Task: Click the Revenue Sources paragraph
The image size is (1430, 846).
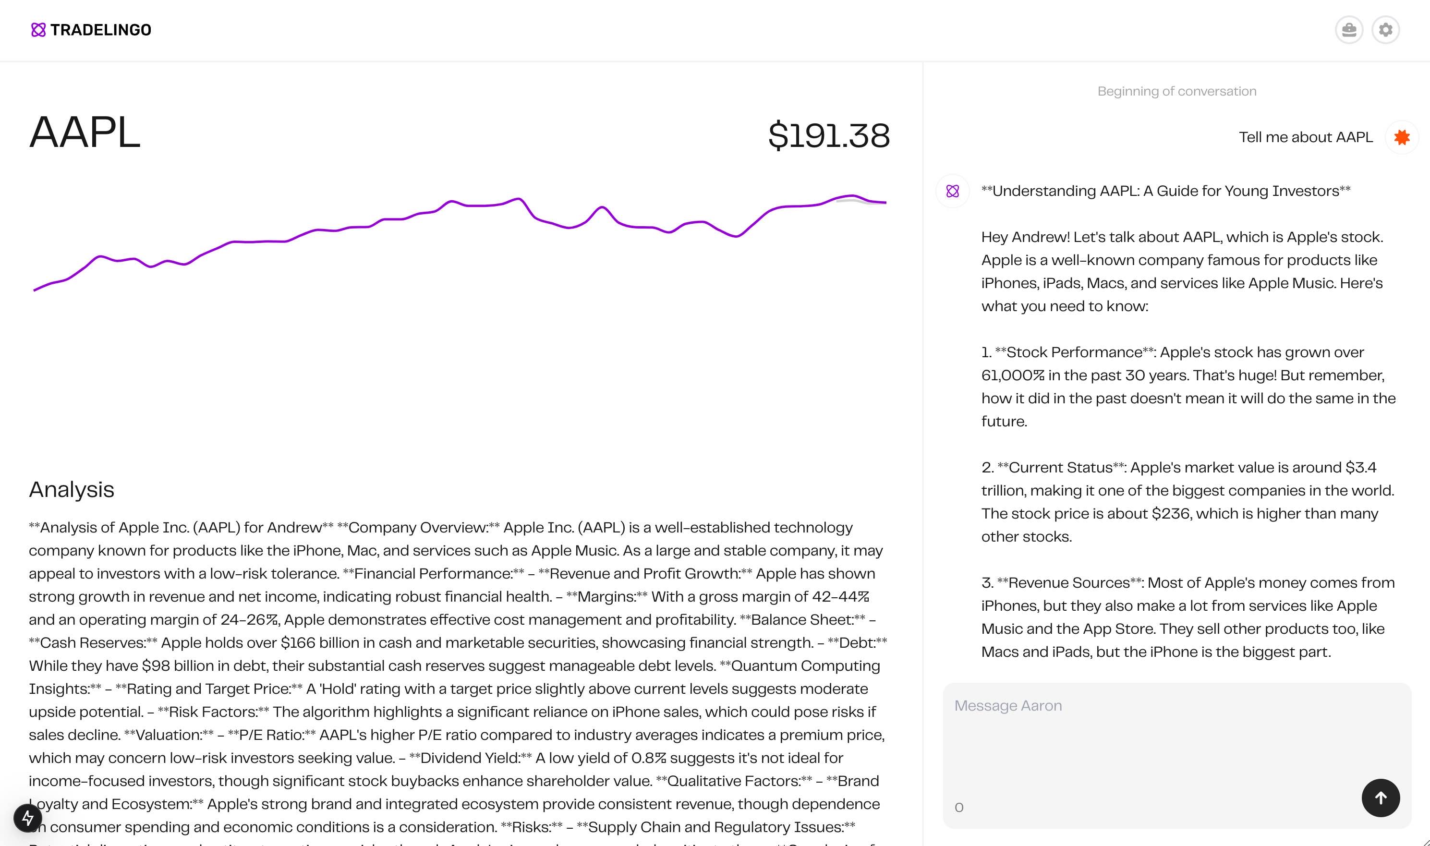Action: pos(1188,617)
